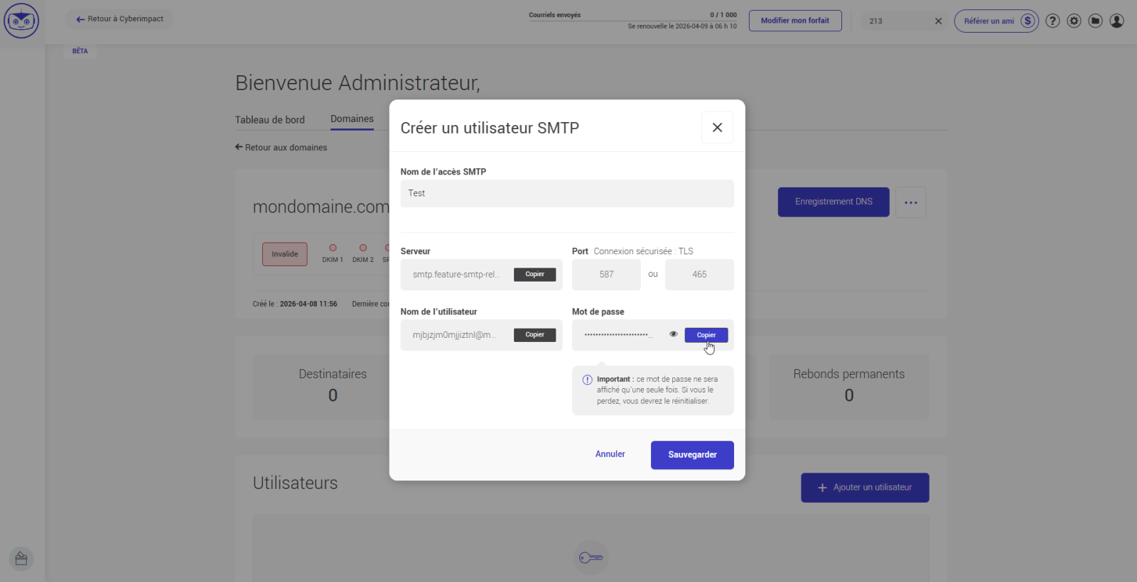Edit the Nom de l'accès SMTP field
The image size is (1137, 582).
566,193
